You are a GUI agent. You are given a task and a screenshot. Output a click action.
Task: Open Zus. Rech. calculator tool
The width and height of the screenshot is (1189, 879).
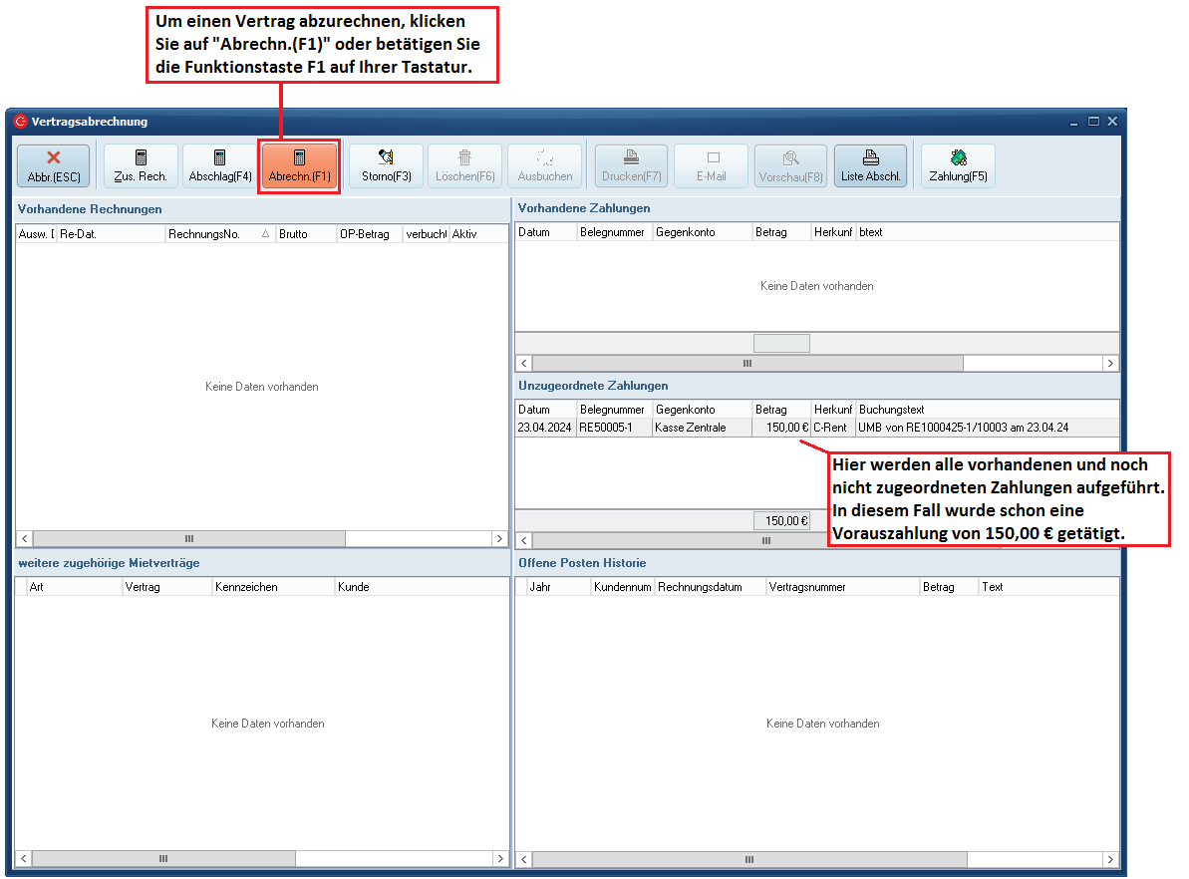pos(141,166)
